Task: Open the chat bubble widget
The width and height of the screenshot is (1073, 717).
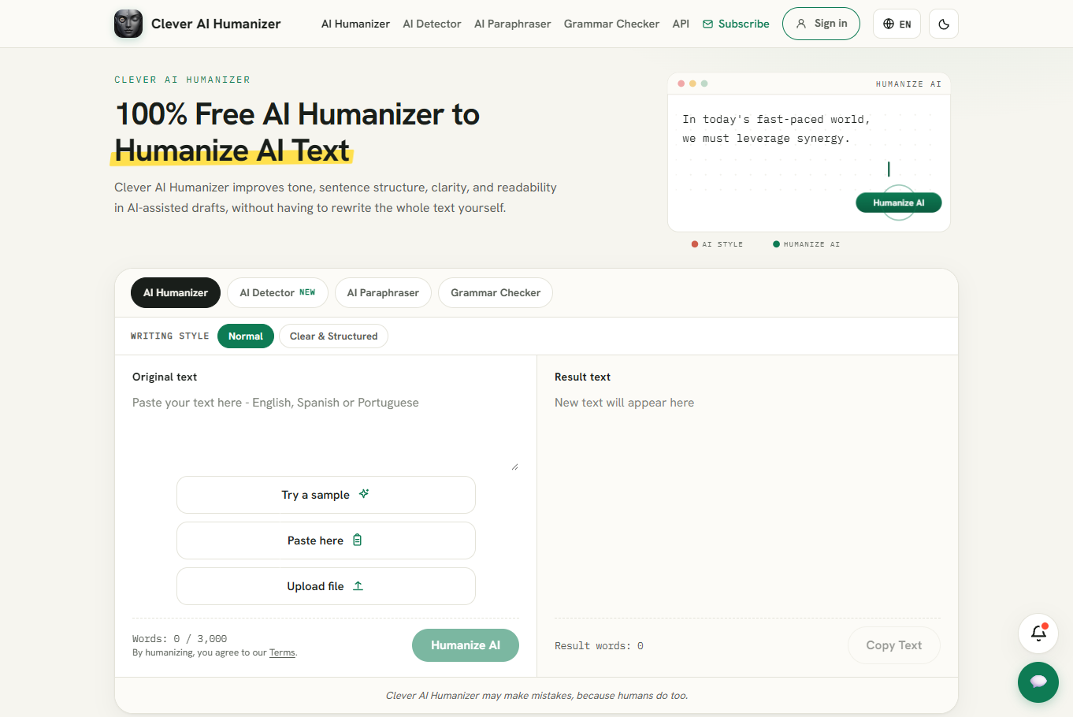Action: point(1038,682)
